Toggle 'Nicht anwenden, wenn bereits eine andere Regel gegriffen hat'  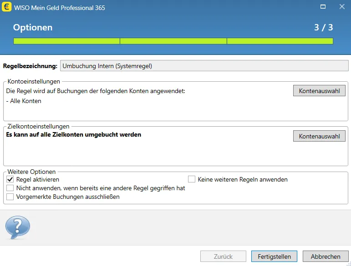point(10,188)
